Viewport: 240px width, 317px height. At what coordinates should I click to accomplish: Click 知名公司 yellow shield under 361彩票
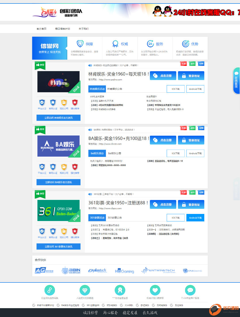[64, 231]
